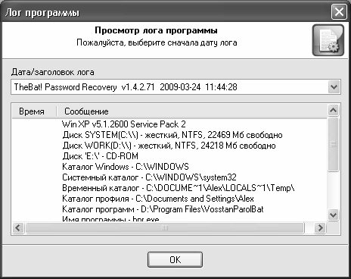This screenshot has height=279, width=351.
Task: Click the log document gear icon
Action: 328,40
